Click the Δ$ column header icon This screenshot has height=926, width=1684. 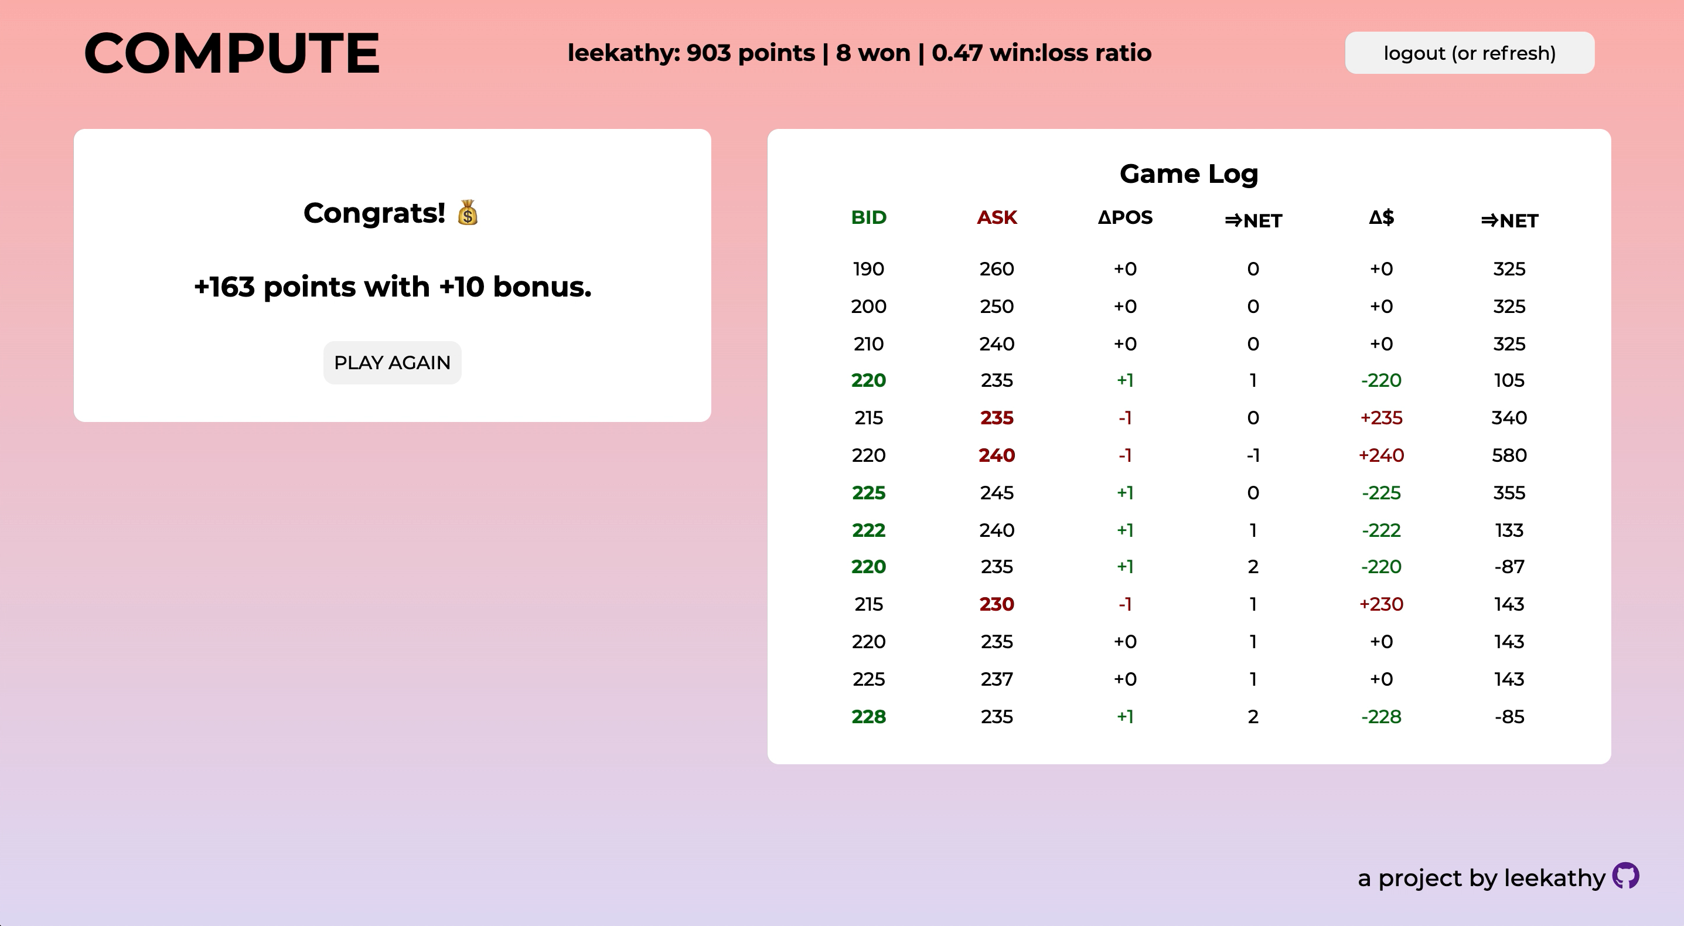click(1382, 218)
